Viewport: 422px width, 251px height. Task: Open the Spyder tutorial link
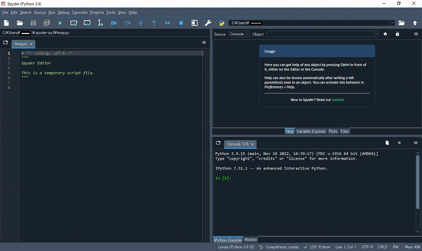coord(338,100)
